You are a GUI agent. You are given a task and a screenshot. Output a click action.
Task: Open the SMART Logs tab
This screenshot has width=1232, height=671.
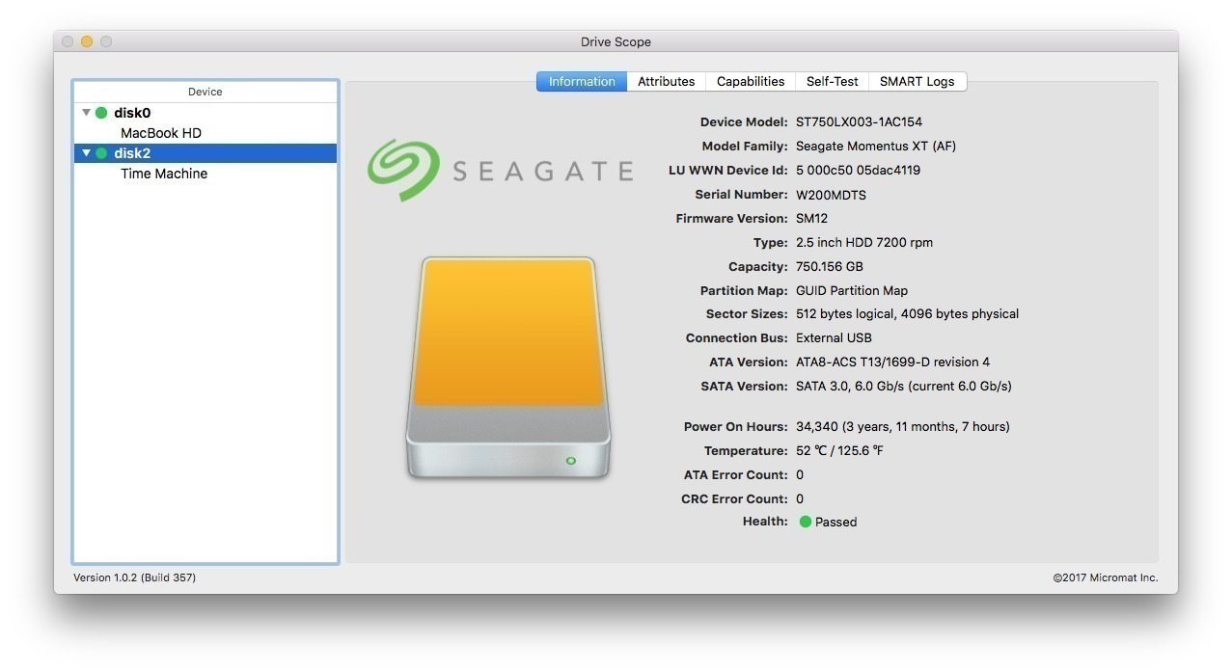point(916,81)
